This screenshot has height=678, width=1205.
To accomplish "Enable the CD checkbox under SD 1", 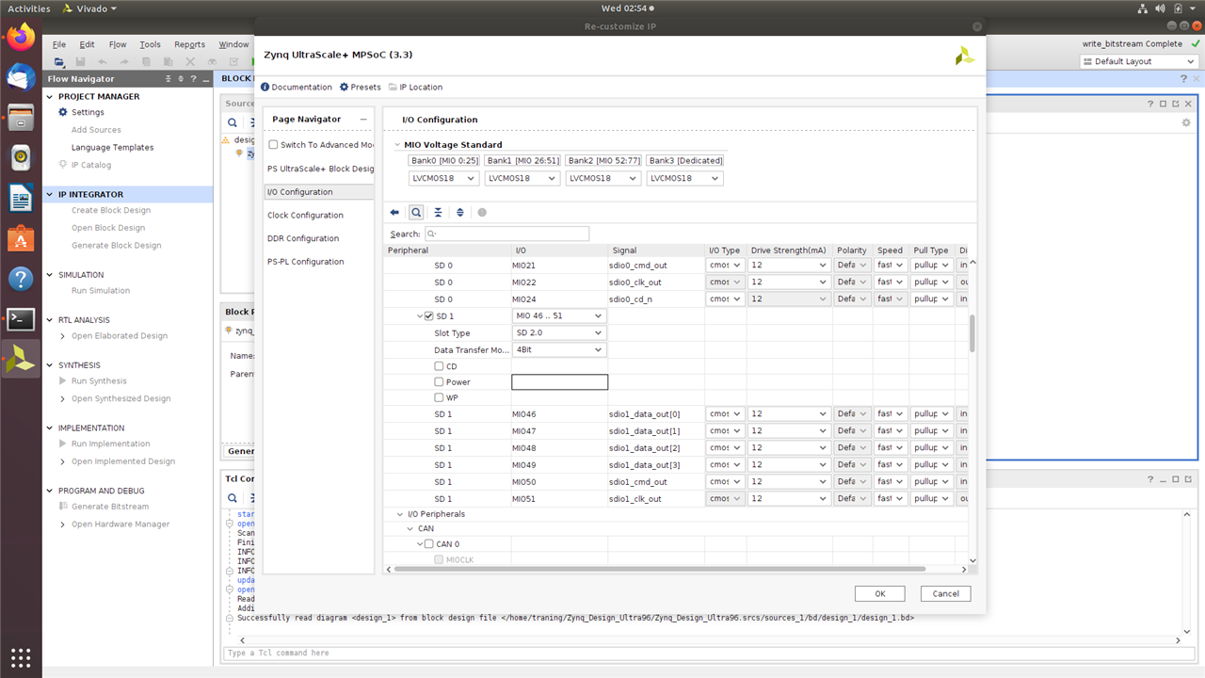I will tap(439, 366).
